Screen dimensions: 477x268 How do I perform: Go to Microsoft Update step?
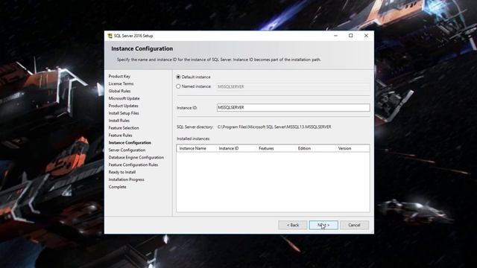pyautogui.click(x=124, y=98)
